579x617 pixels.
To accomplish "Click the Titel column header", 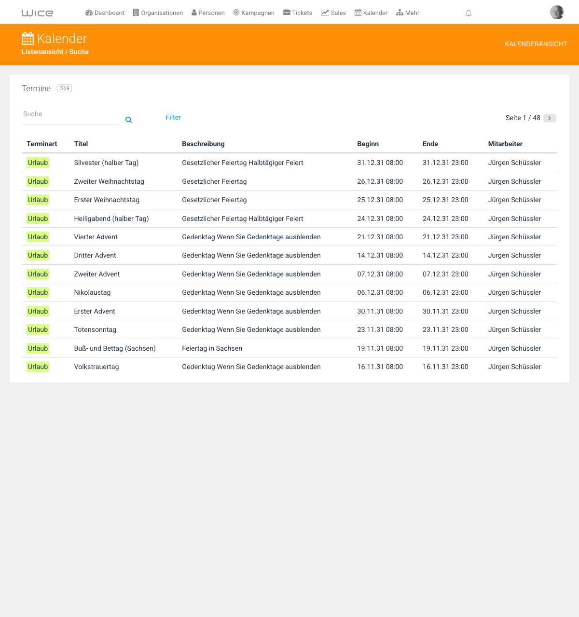I will click(x=81, y=144).
